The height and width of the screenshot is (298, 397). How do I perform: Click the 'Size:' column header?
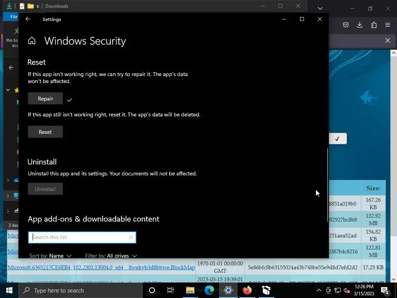click(373, 188)
